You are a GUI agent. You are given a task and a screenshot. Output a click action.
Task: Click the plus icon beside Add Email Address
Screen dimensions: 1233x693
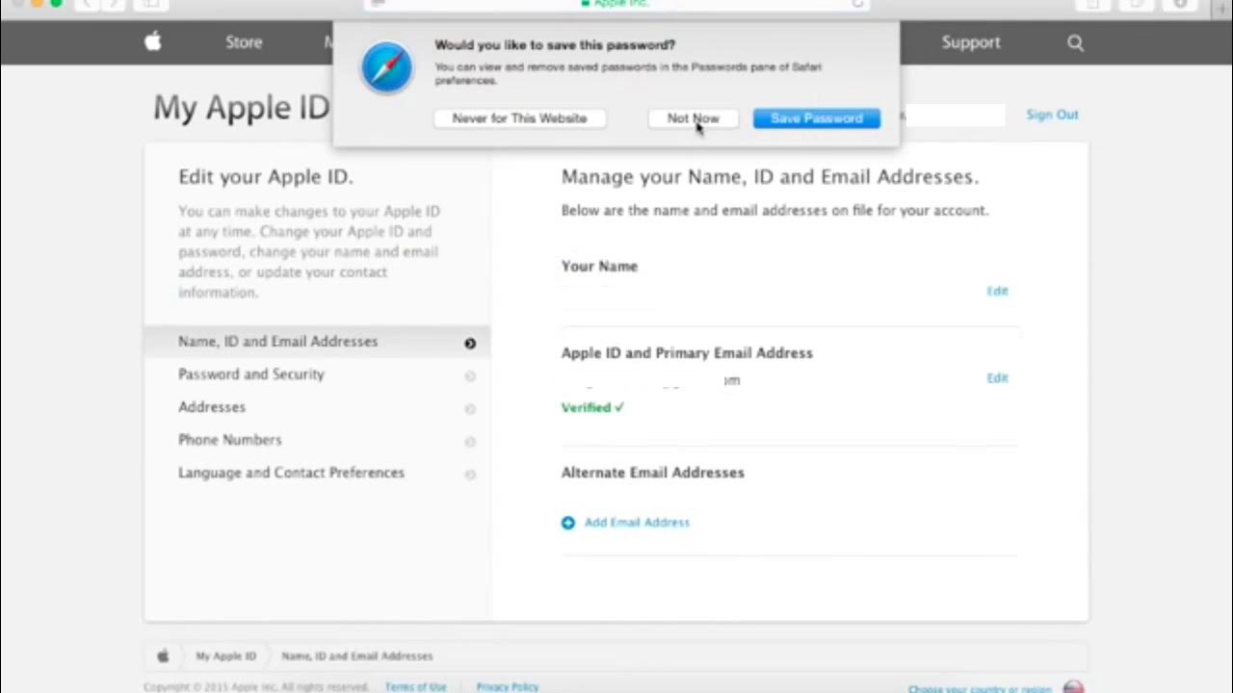pyautogui.click(x=568, y=523)
